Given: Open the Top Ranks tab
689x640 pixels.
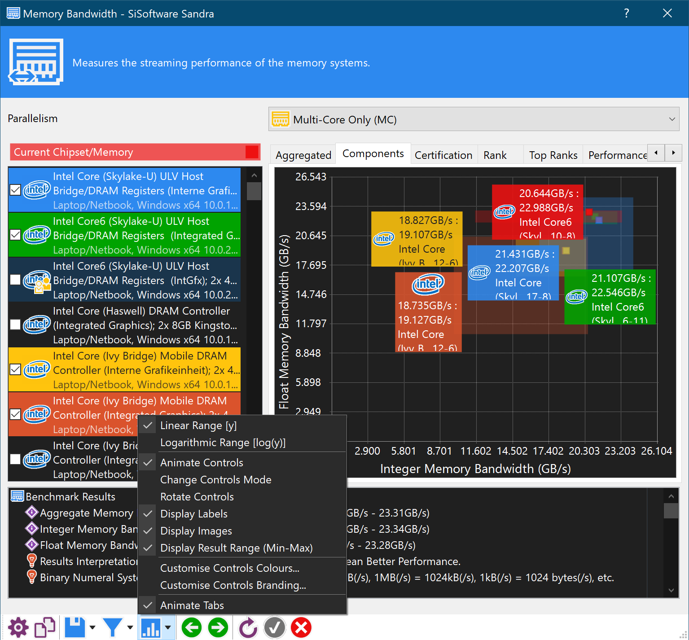Looking at the screenshot, I should coord(553,155).
